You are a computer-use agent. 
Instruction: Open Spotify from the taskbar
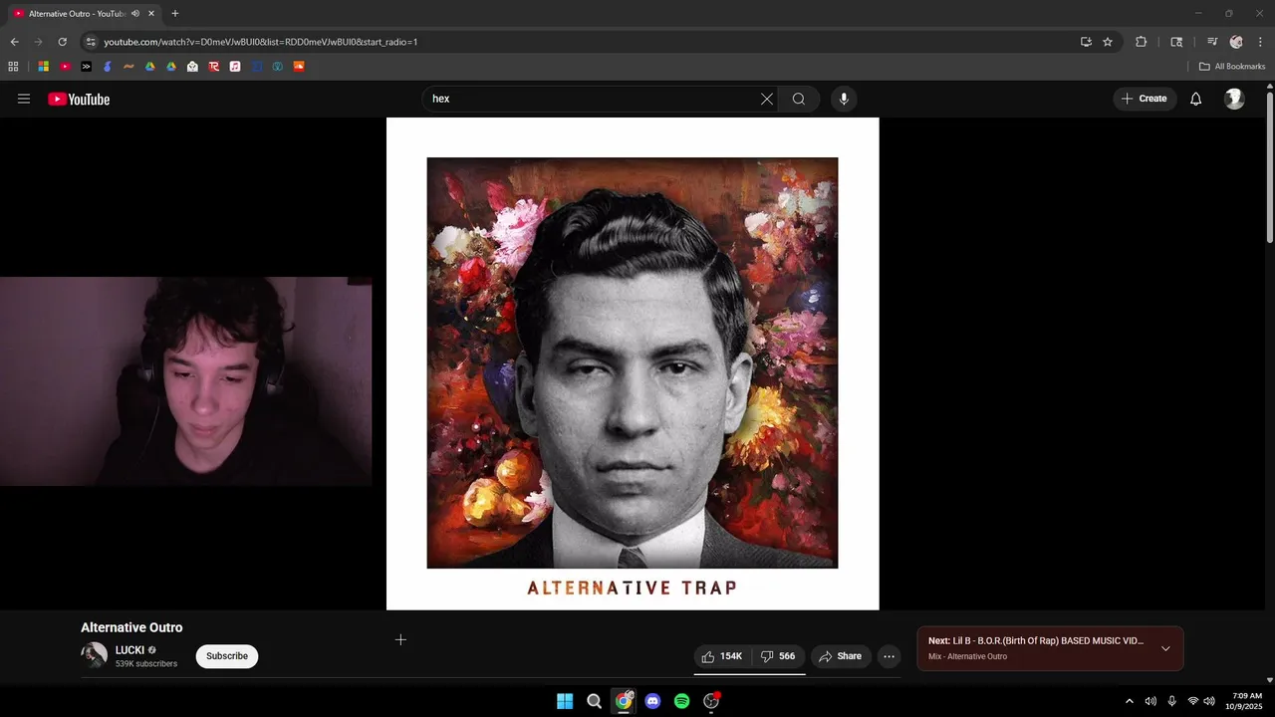point(681,701)
